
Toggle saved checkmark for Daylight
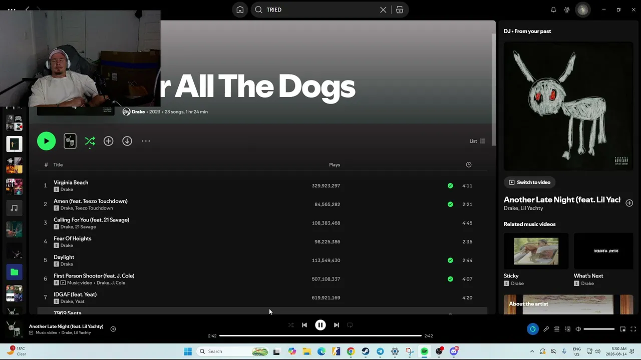(x=450, y=260)
